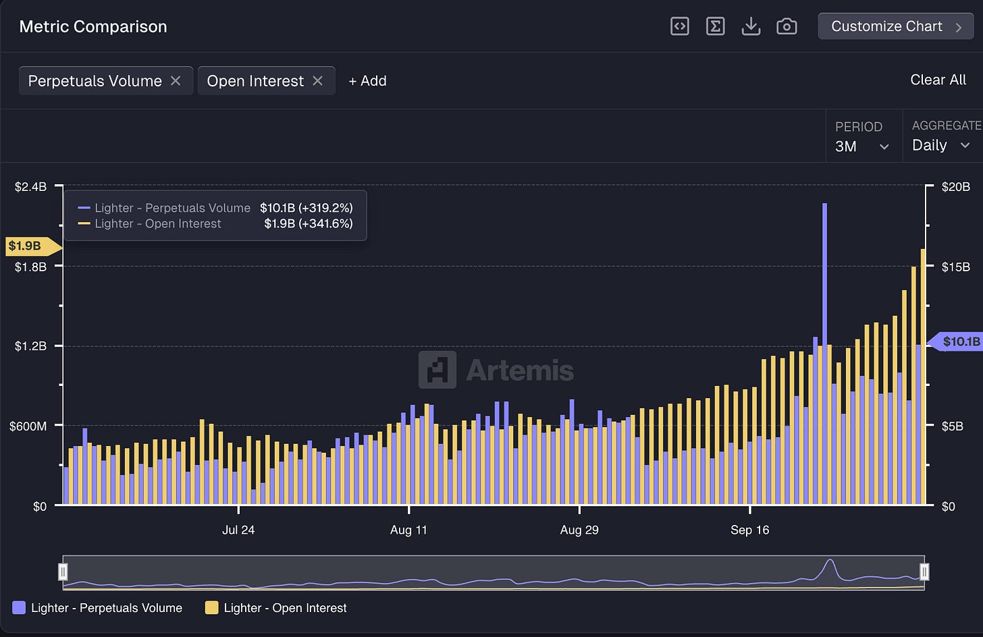Toggle Lighter Open Interest legend series
This screenshot has height=637, width=983.
tap(275, 608)
